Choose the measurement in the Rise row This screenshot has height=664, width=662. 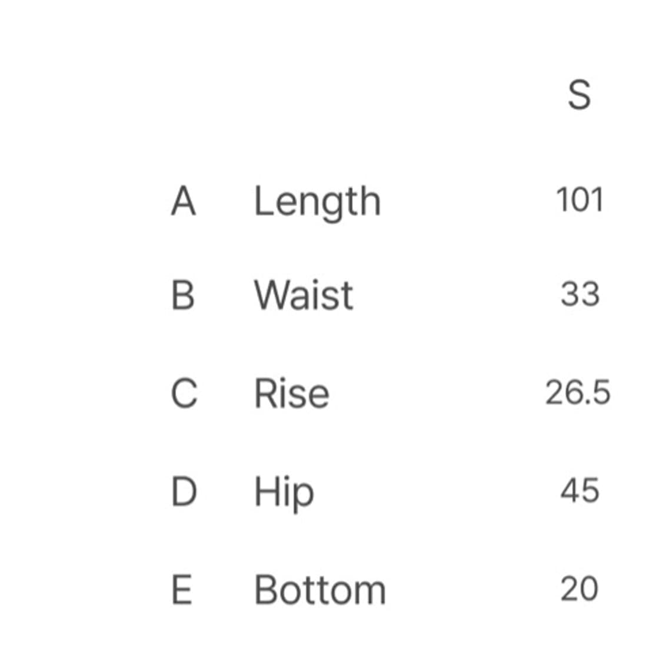pyautogui.click(x=578, y=392)
